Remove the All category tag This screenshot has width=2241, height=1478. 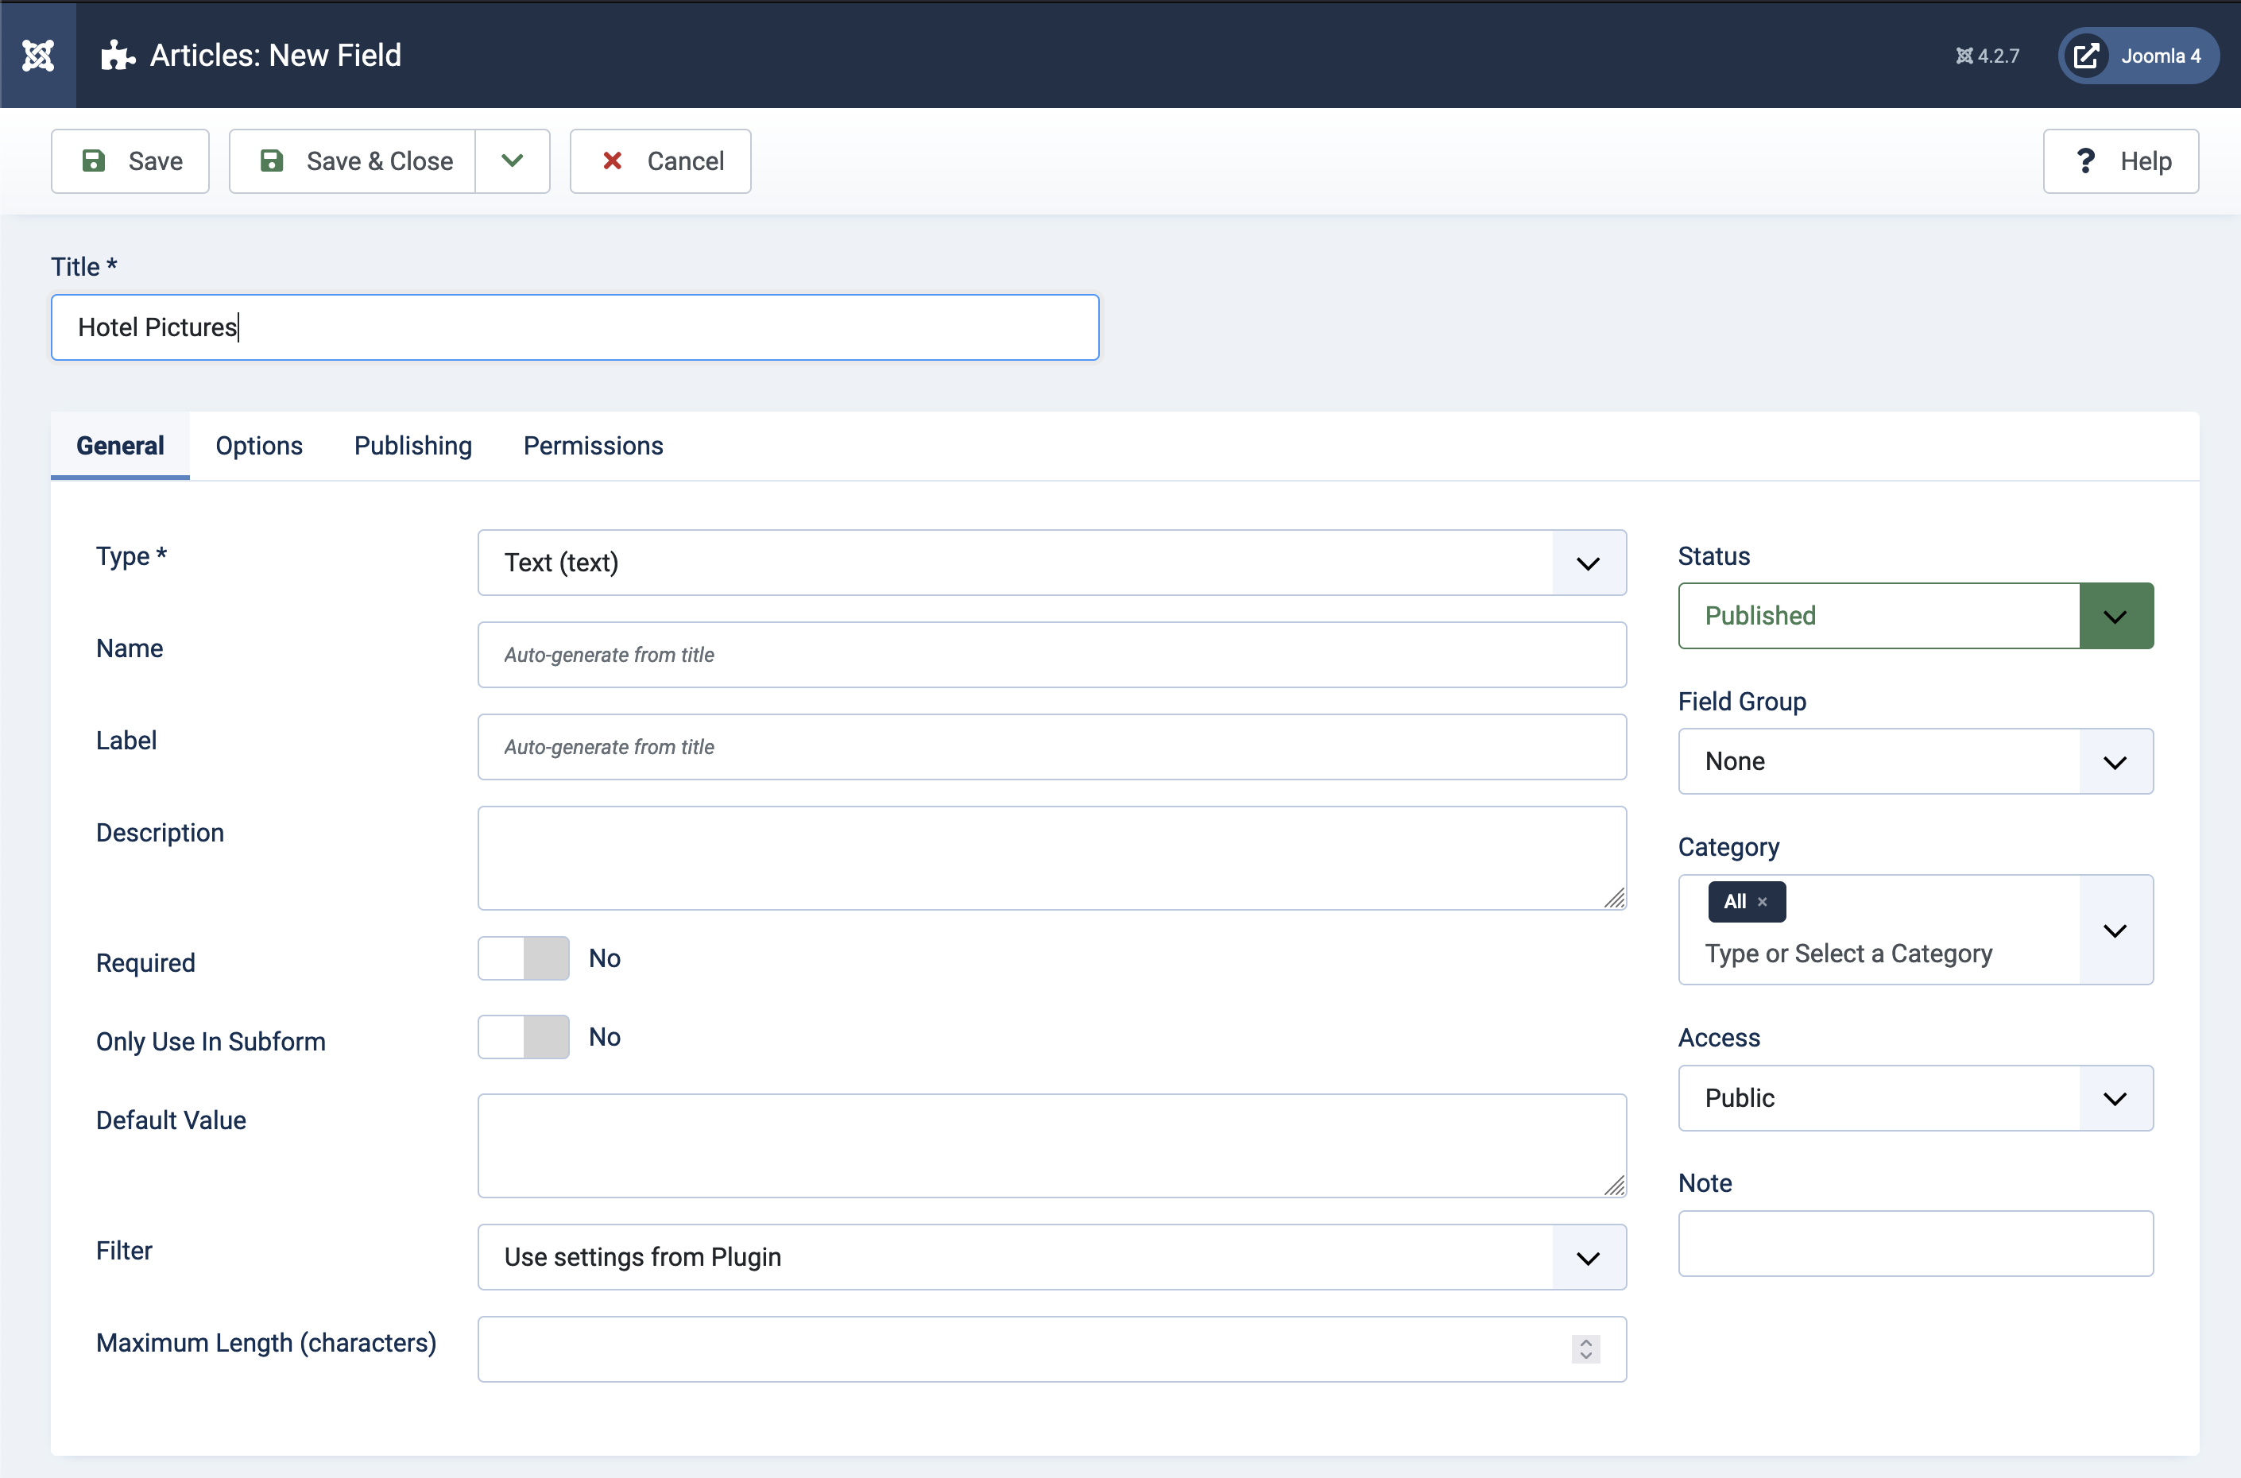pos(1763,902)
